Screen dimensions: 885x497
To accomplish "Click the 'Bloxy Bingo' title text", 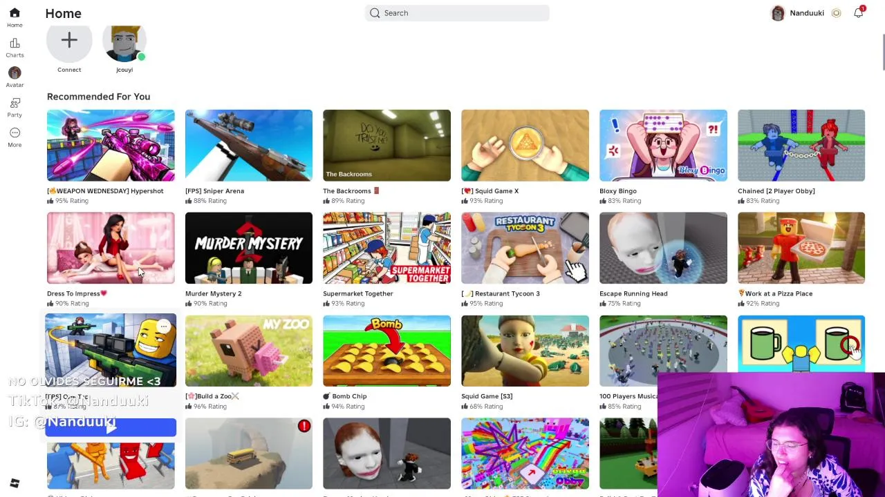I will [x=618, y=191].
